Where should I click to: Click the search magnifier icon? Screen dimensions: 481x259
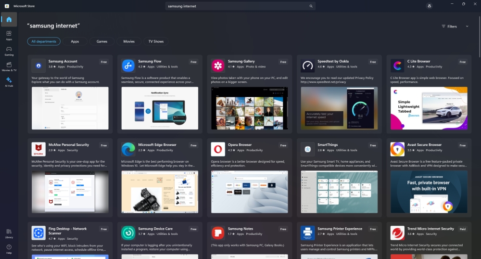311,6
